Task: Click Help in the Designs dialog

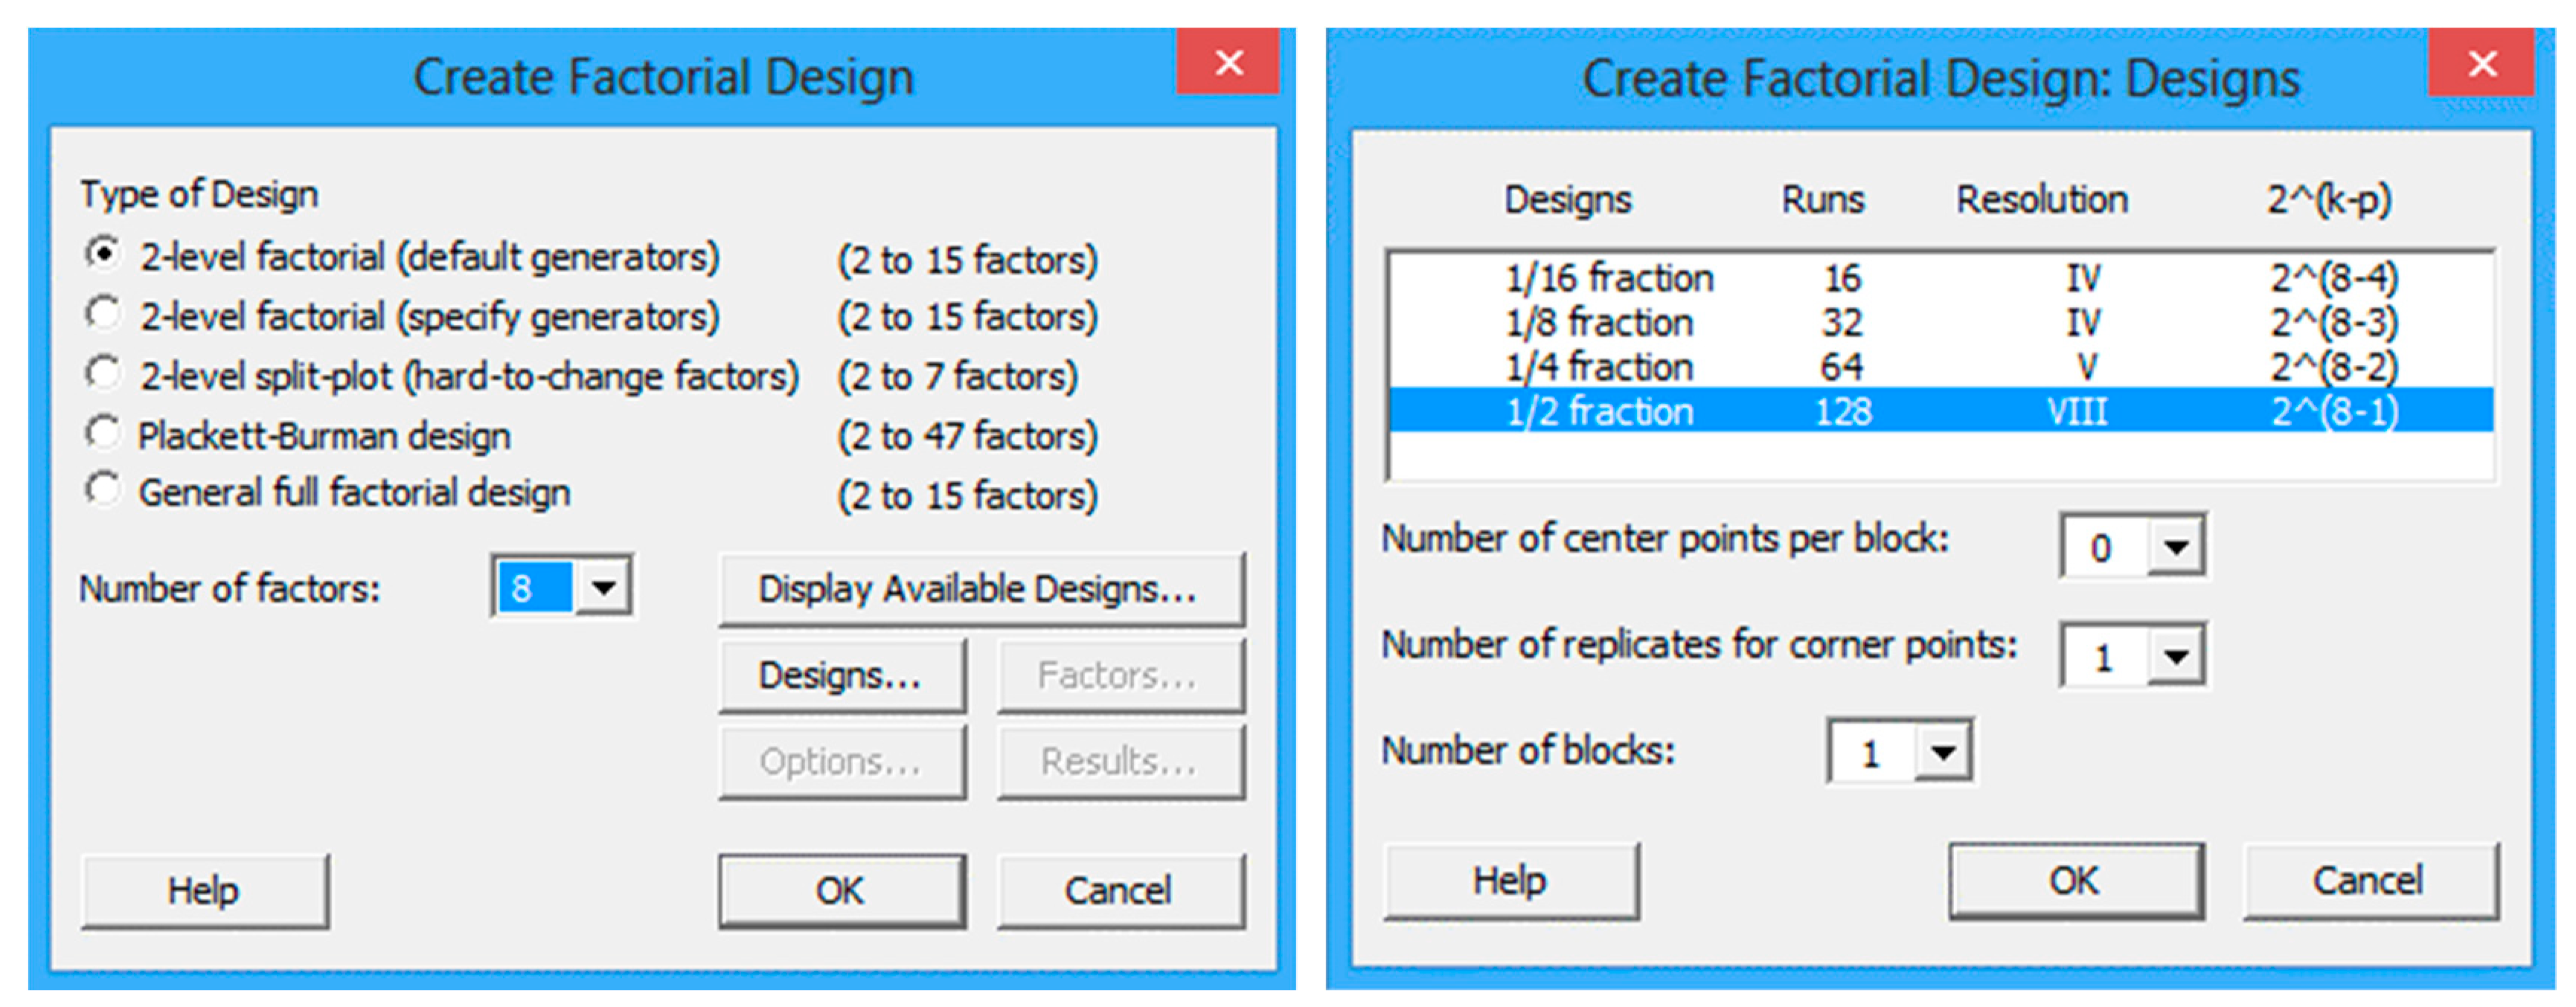Action: (1510, 881)
